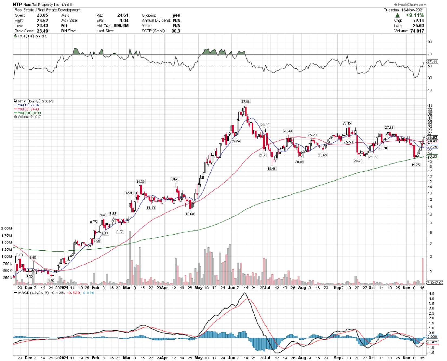Viewport: 447px width, 361px height.
Task: Click the 22.76 MA10 axis tag
Action: [432, 147]
